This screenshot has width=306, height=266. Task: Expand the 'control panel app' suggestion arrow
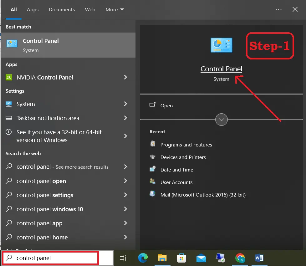125,223
